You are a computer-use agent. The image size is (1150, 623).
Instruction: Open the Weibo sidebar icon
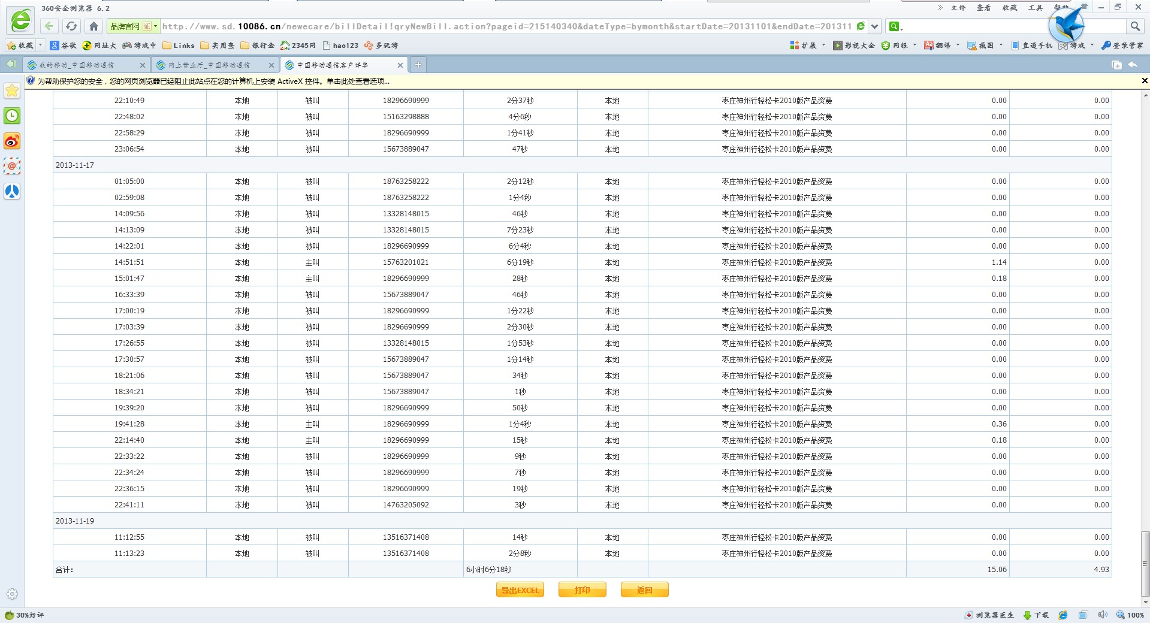(x=12, y=141)
